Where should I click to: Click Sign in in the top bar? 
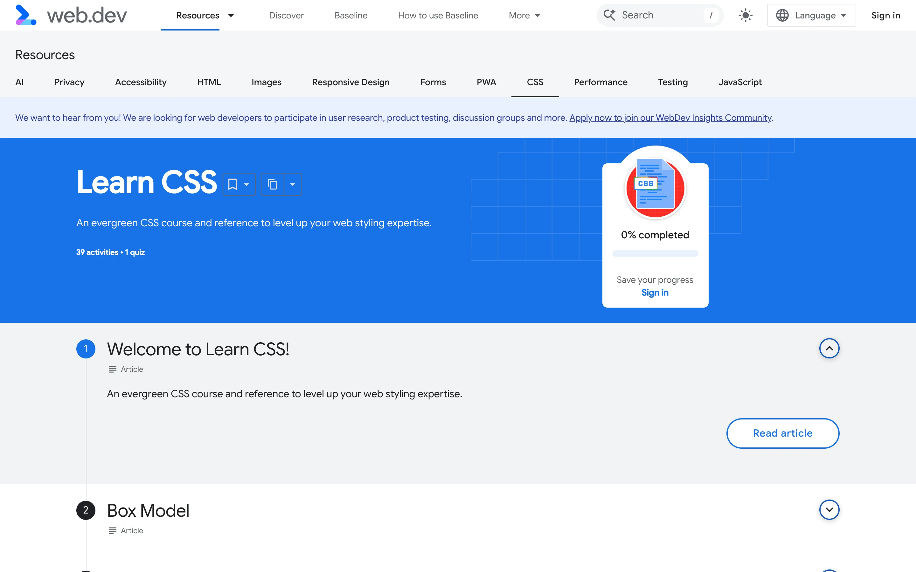885,16
